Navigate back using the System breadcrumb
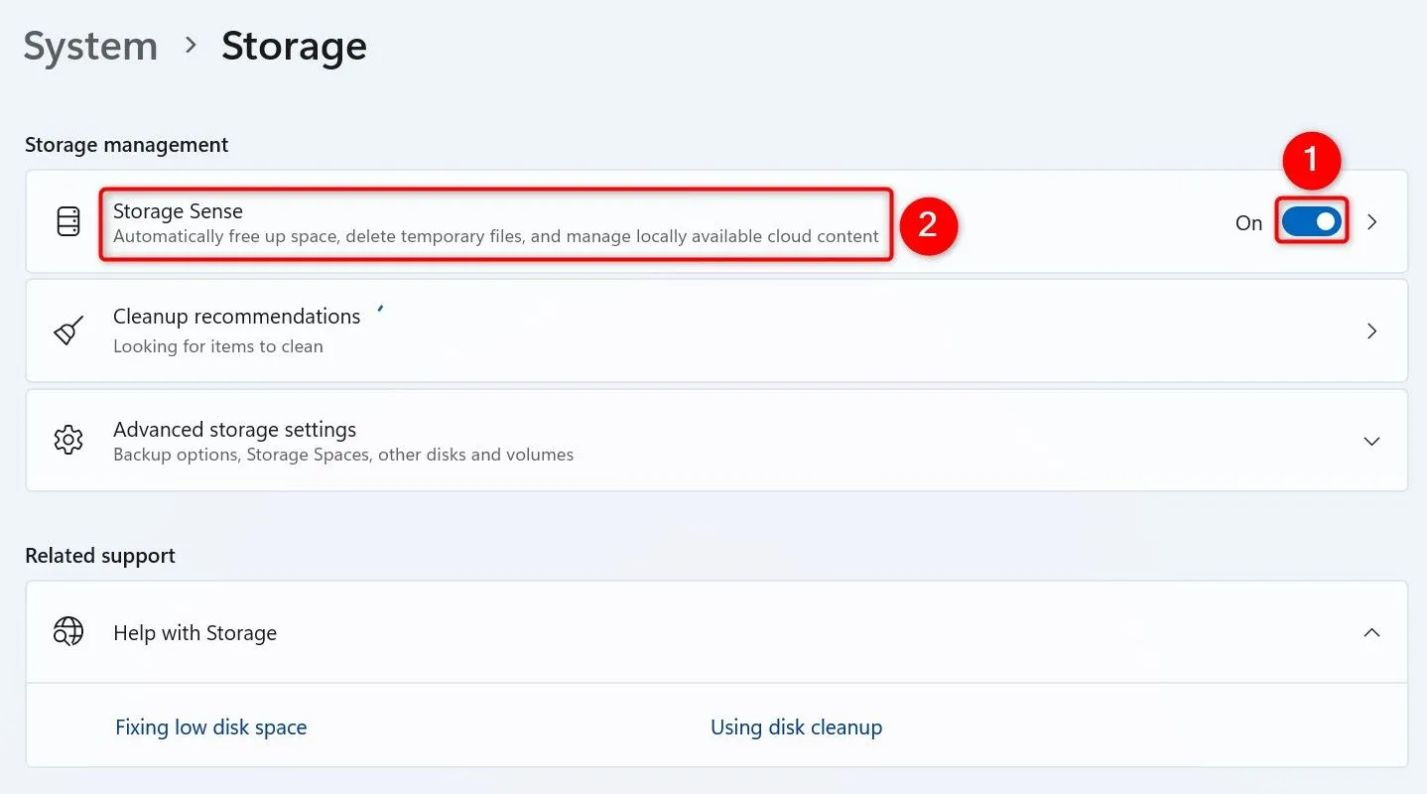Viewport: 1427px width, 794px height. (89, 46)
